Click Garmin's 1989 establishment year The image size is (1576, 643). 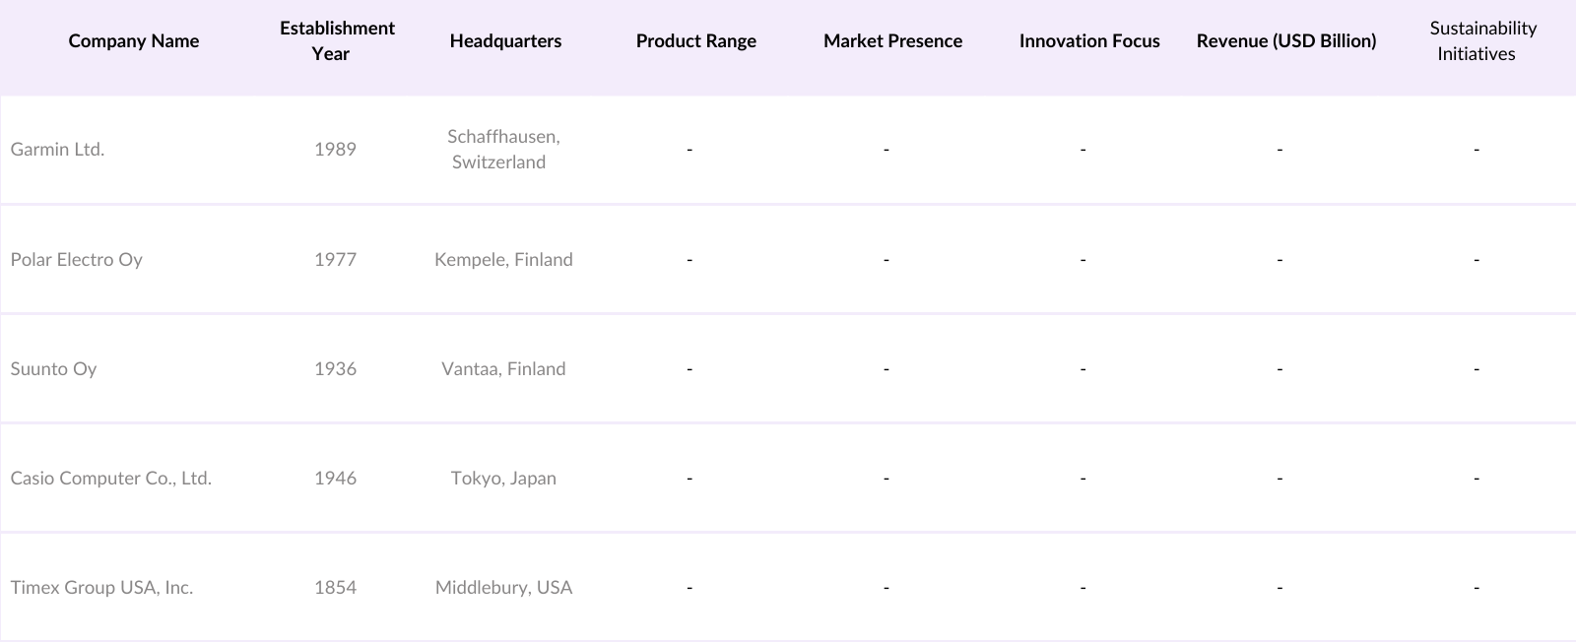(x=335, y=150)
